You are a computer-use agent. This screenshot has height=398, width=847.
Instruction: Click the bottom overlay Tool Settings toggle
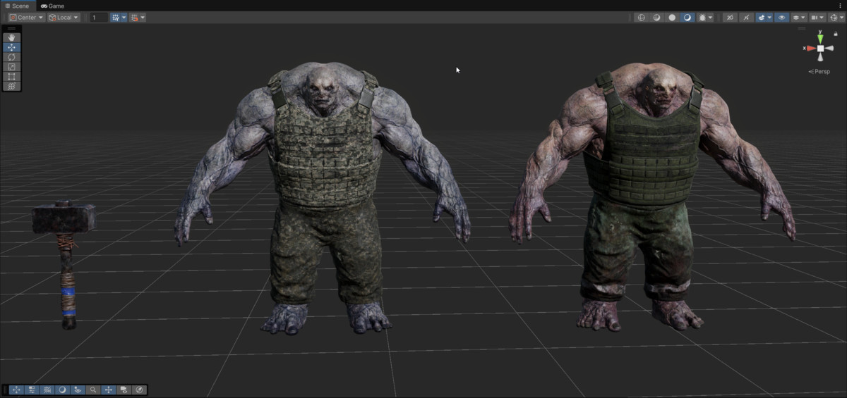pos(32,390)
